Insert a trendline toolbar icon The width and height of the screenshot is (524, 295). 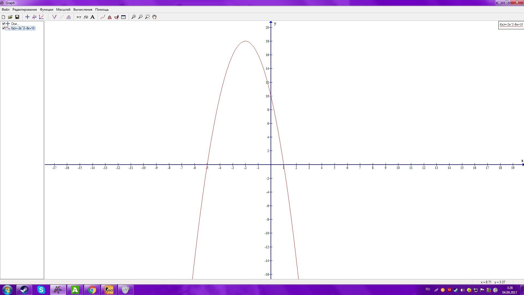pos(61,17)
